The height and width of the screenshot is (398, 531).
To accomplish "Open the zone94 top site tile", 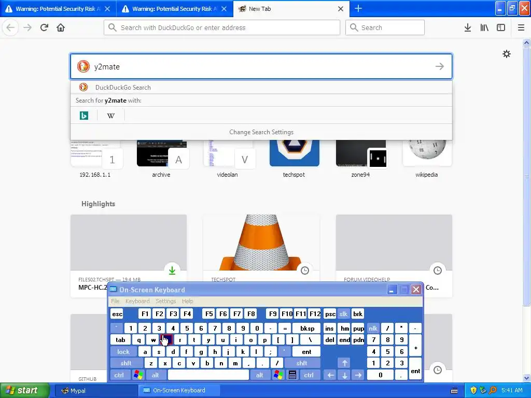I will click(x=360, y=159).
